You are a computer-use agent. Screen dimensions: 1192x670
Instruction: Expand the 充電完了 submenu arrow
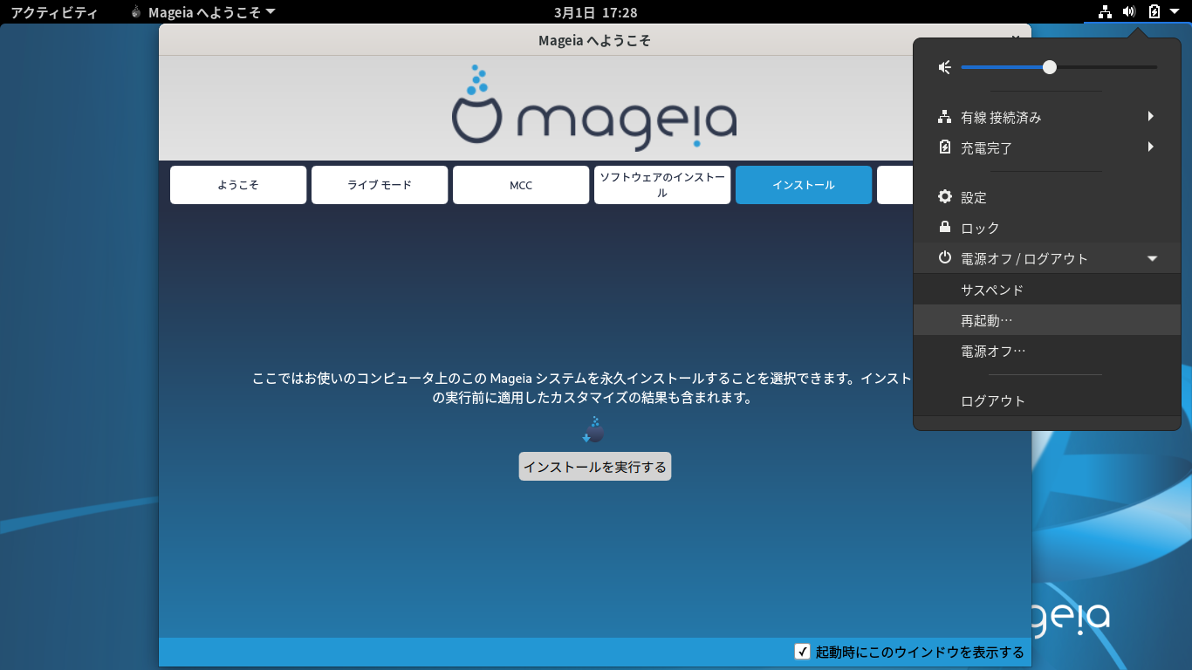coord(1151,147)
